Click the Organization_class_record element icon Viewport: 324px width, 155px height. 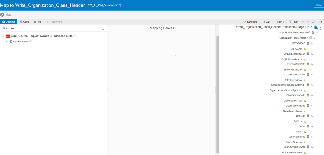pyautogui.click(x=310, y=38)
